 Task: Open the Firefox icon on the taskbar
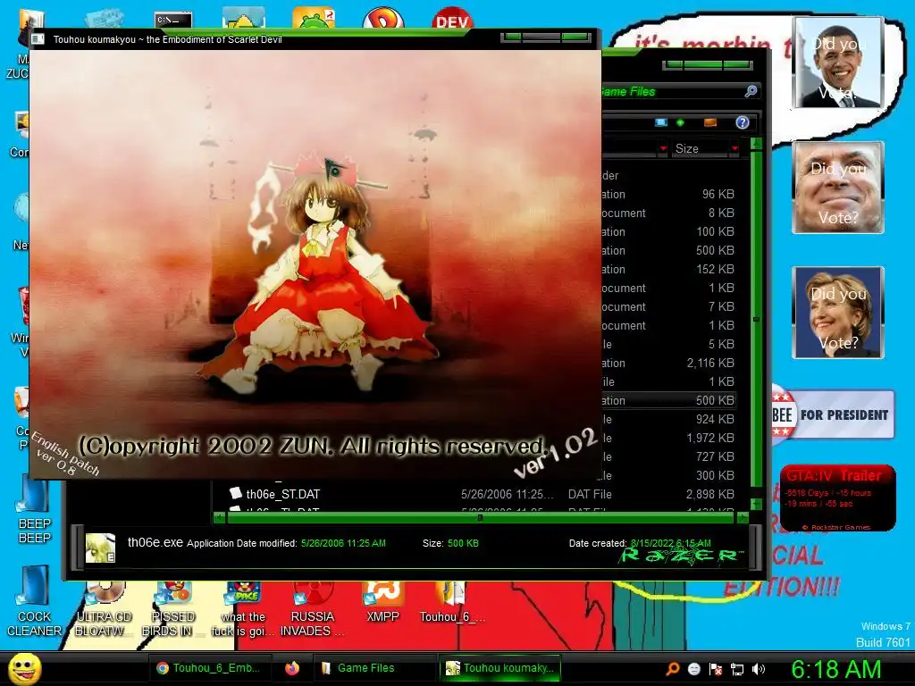(292, 668)
